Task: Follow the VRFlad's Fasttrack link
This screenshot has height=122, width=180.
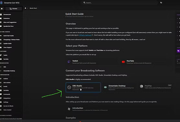Action: tap(85, 35)
